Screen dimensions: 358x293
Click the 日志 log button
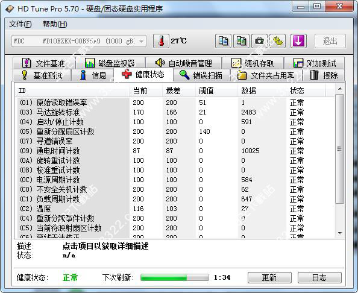coord(319,277)
